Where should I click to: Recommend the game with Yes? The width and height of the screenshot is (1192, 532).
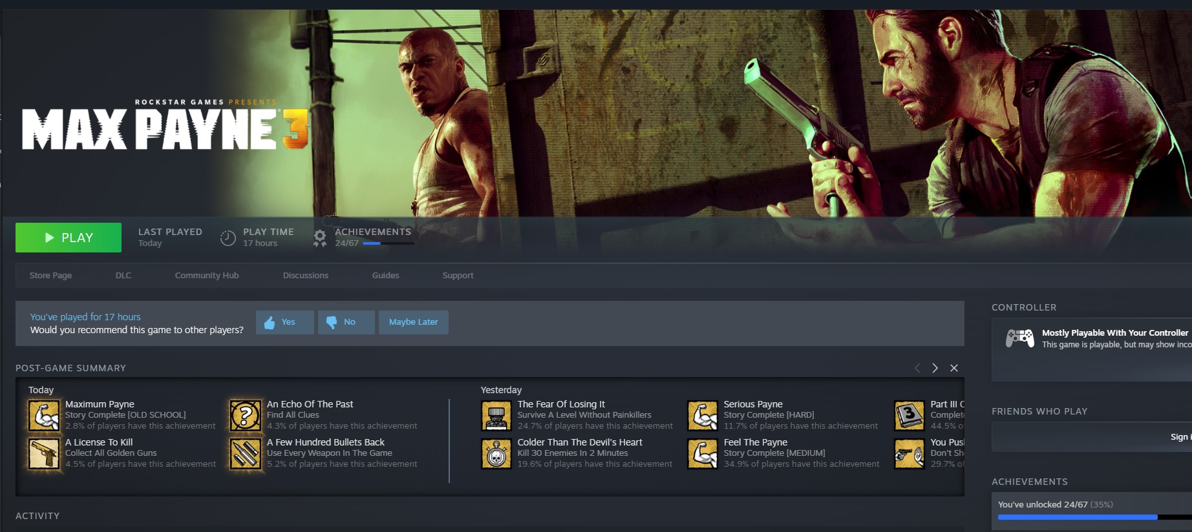pos(285,322)
